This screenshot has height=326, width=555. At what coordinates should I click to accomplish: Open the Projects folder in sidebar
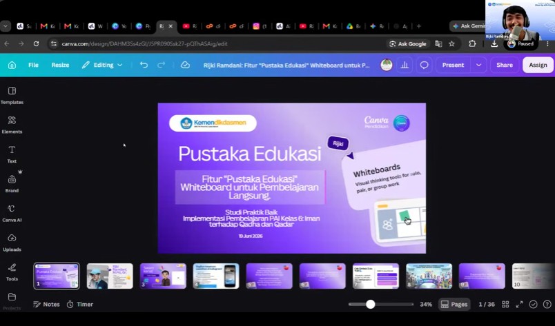[x=12, y=300]
